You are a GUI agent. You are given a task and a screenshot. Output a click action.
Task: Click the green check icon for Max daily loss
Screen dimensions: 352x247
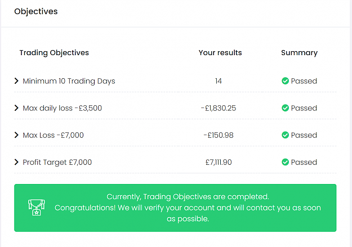coord(285,108)
